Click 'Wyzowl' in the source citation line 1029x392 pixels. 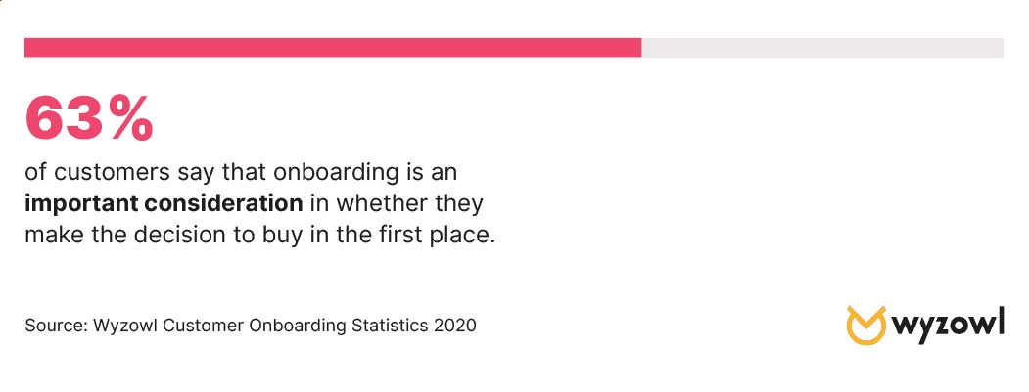coord(125,326)
